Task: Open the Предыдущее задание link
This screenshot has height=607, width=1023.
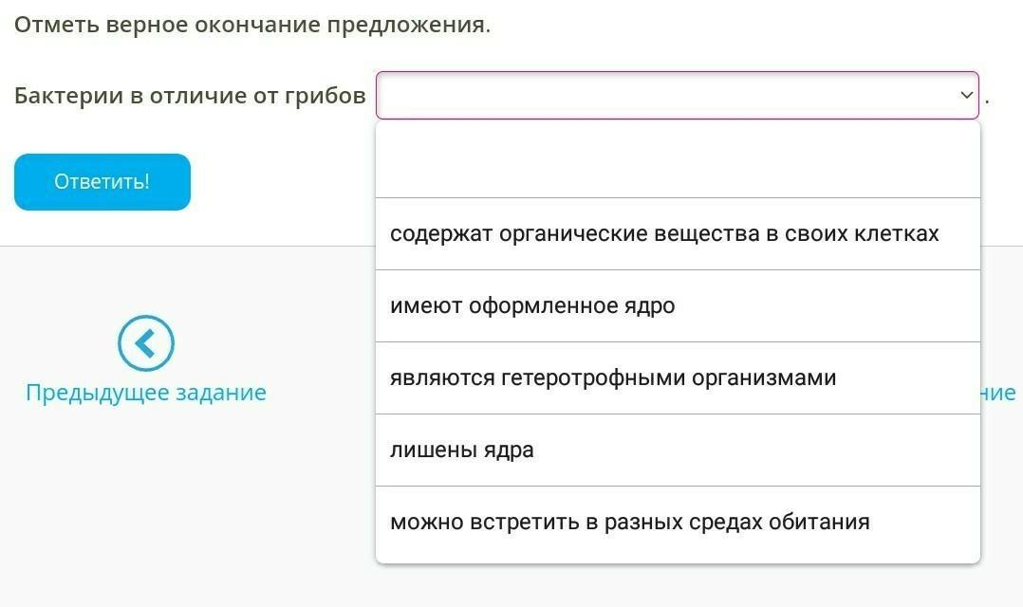Action: (x=146, y=393)
